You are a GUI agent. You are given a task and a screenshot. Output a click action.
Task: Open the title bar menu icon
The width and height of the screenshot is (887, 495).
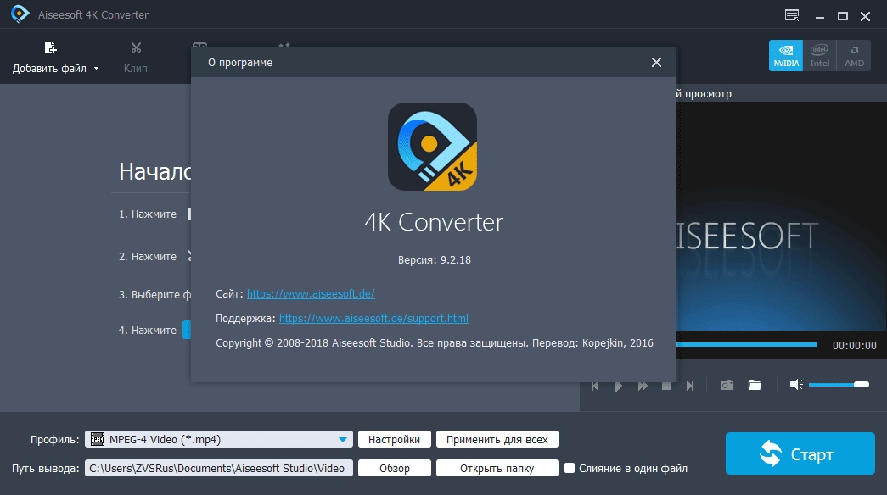pyautogui.click(x=792, y=16)
